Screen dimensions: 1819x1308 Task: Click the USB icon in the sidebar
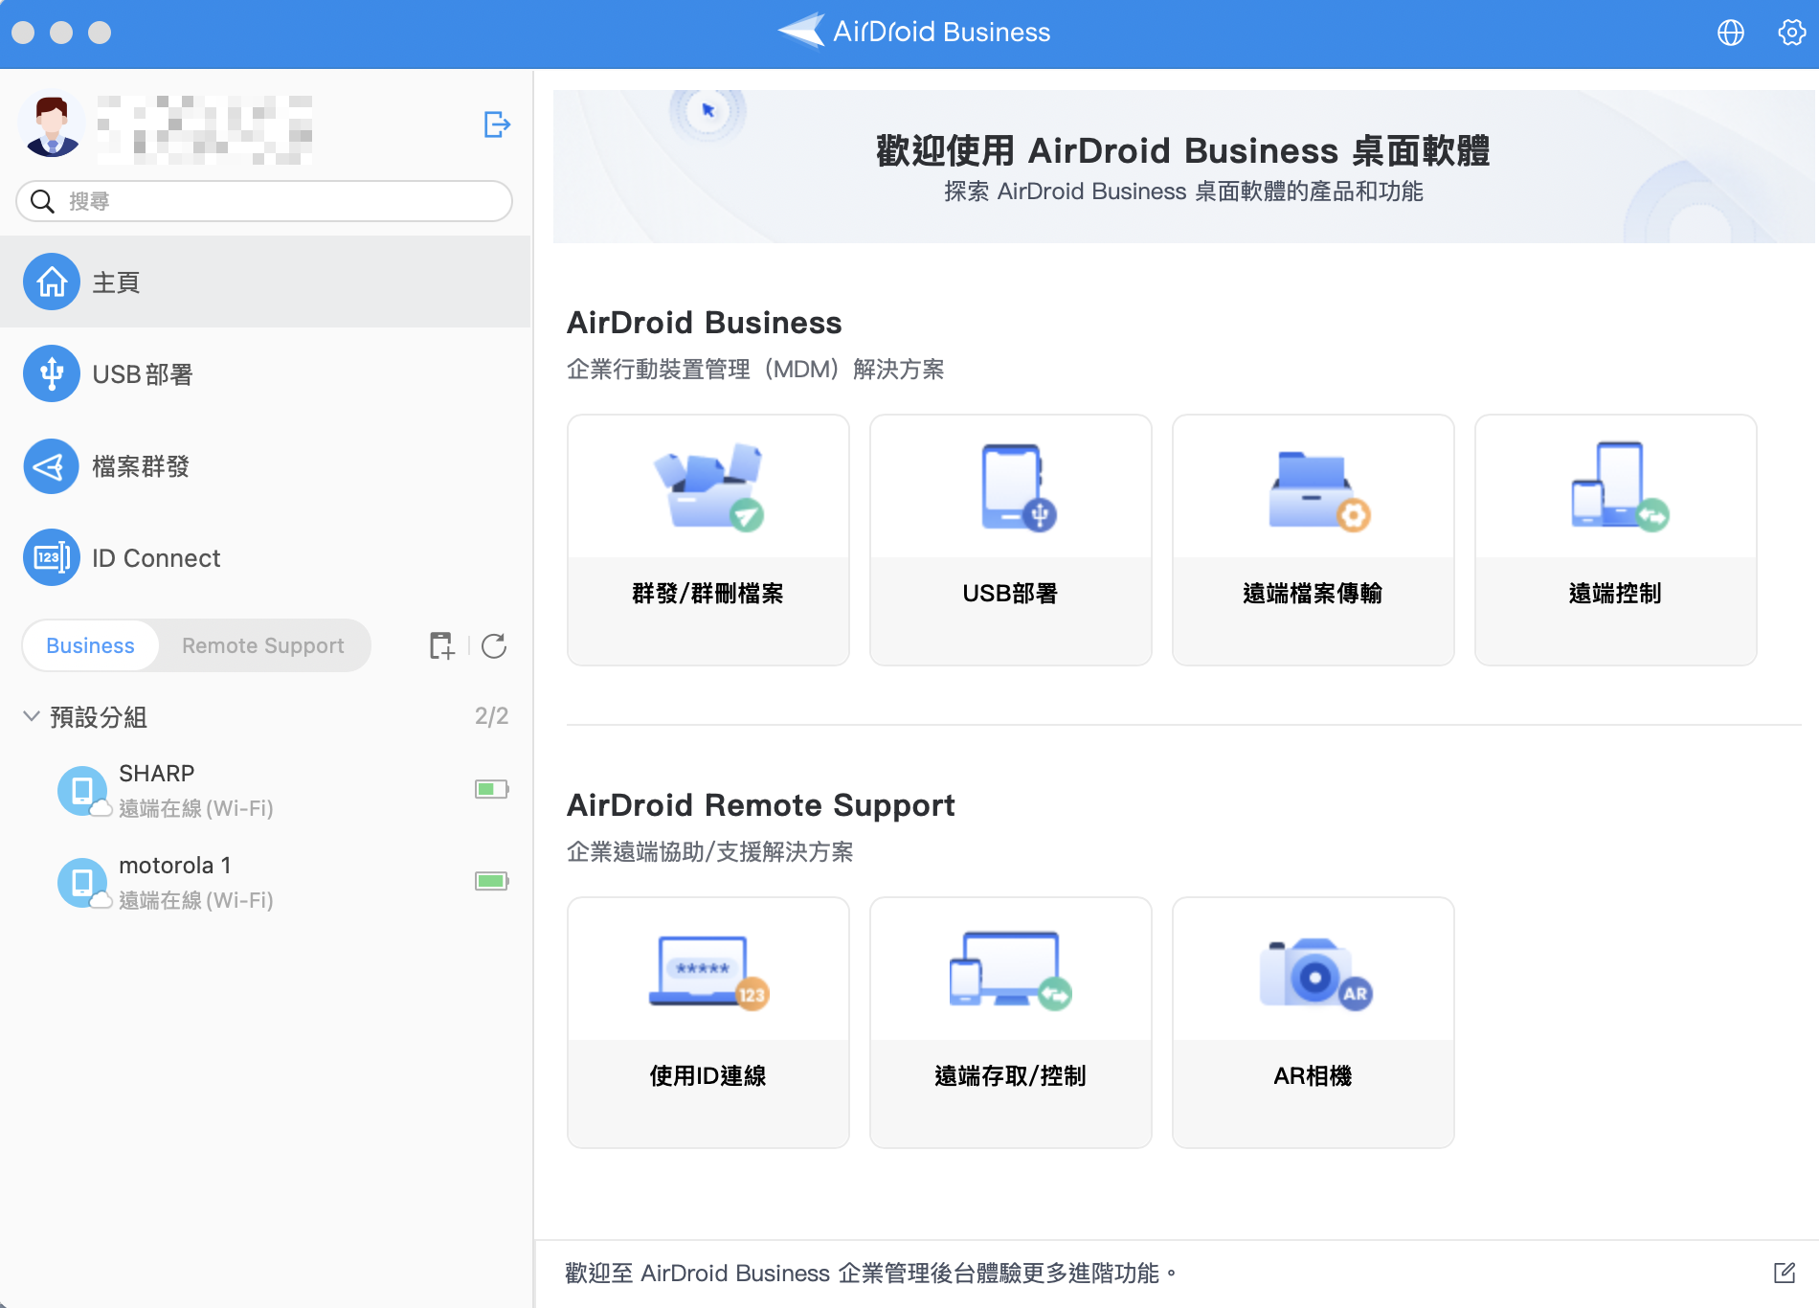52,373
